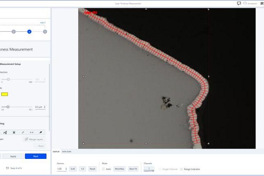The height and width of the screenshot is (176, 264).
Task: Click the blue Next button
Action: click(x=35, y=156)
